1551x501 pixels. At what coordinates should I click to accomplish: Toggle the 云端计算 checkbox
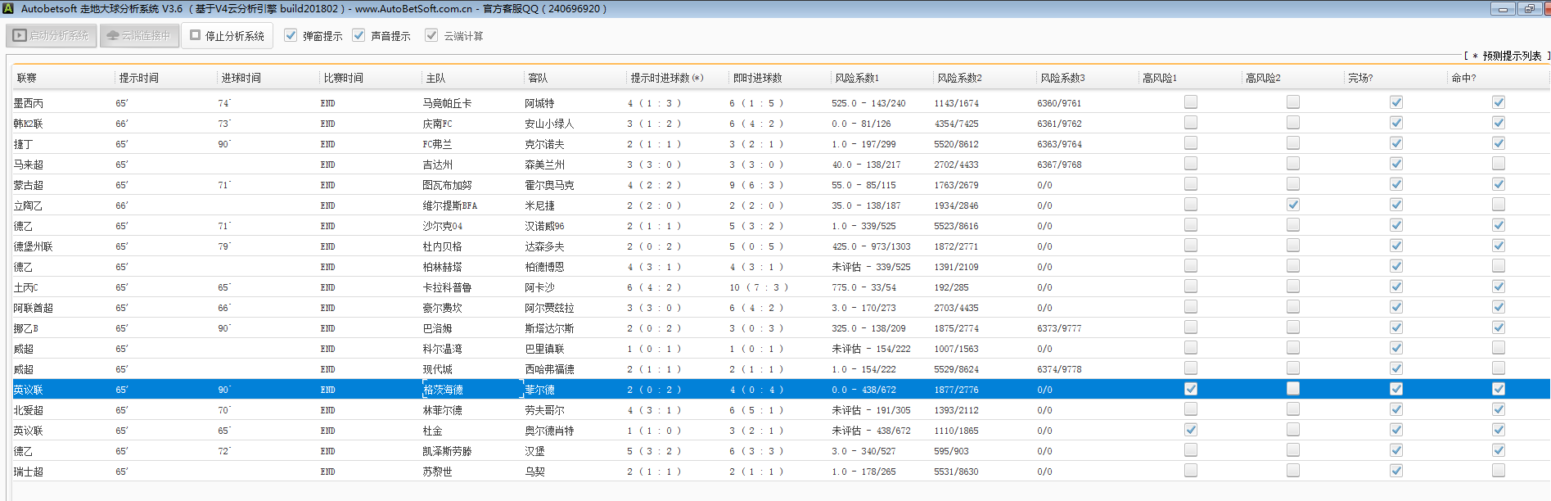(x=431, y=36)
